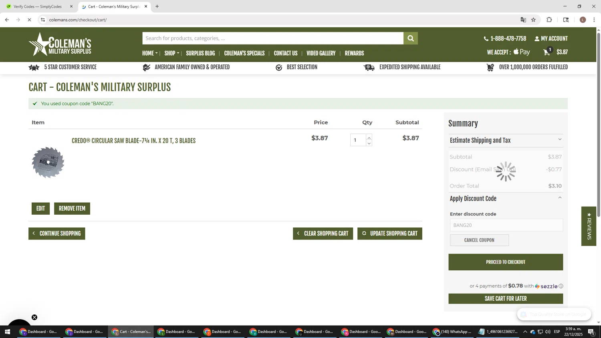Open the Reviews side tab
The height and width of the screenshot is (338, 601).
[589, 226]
